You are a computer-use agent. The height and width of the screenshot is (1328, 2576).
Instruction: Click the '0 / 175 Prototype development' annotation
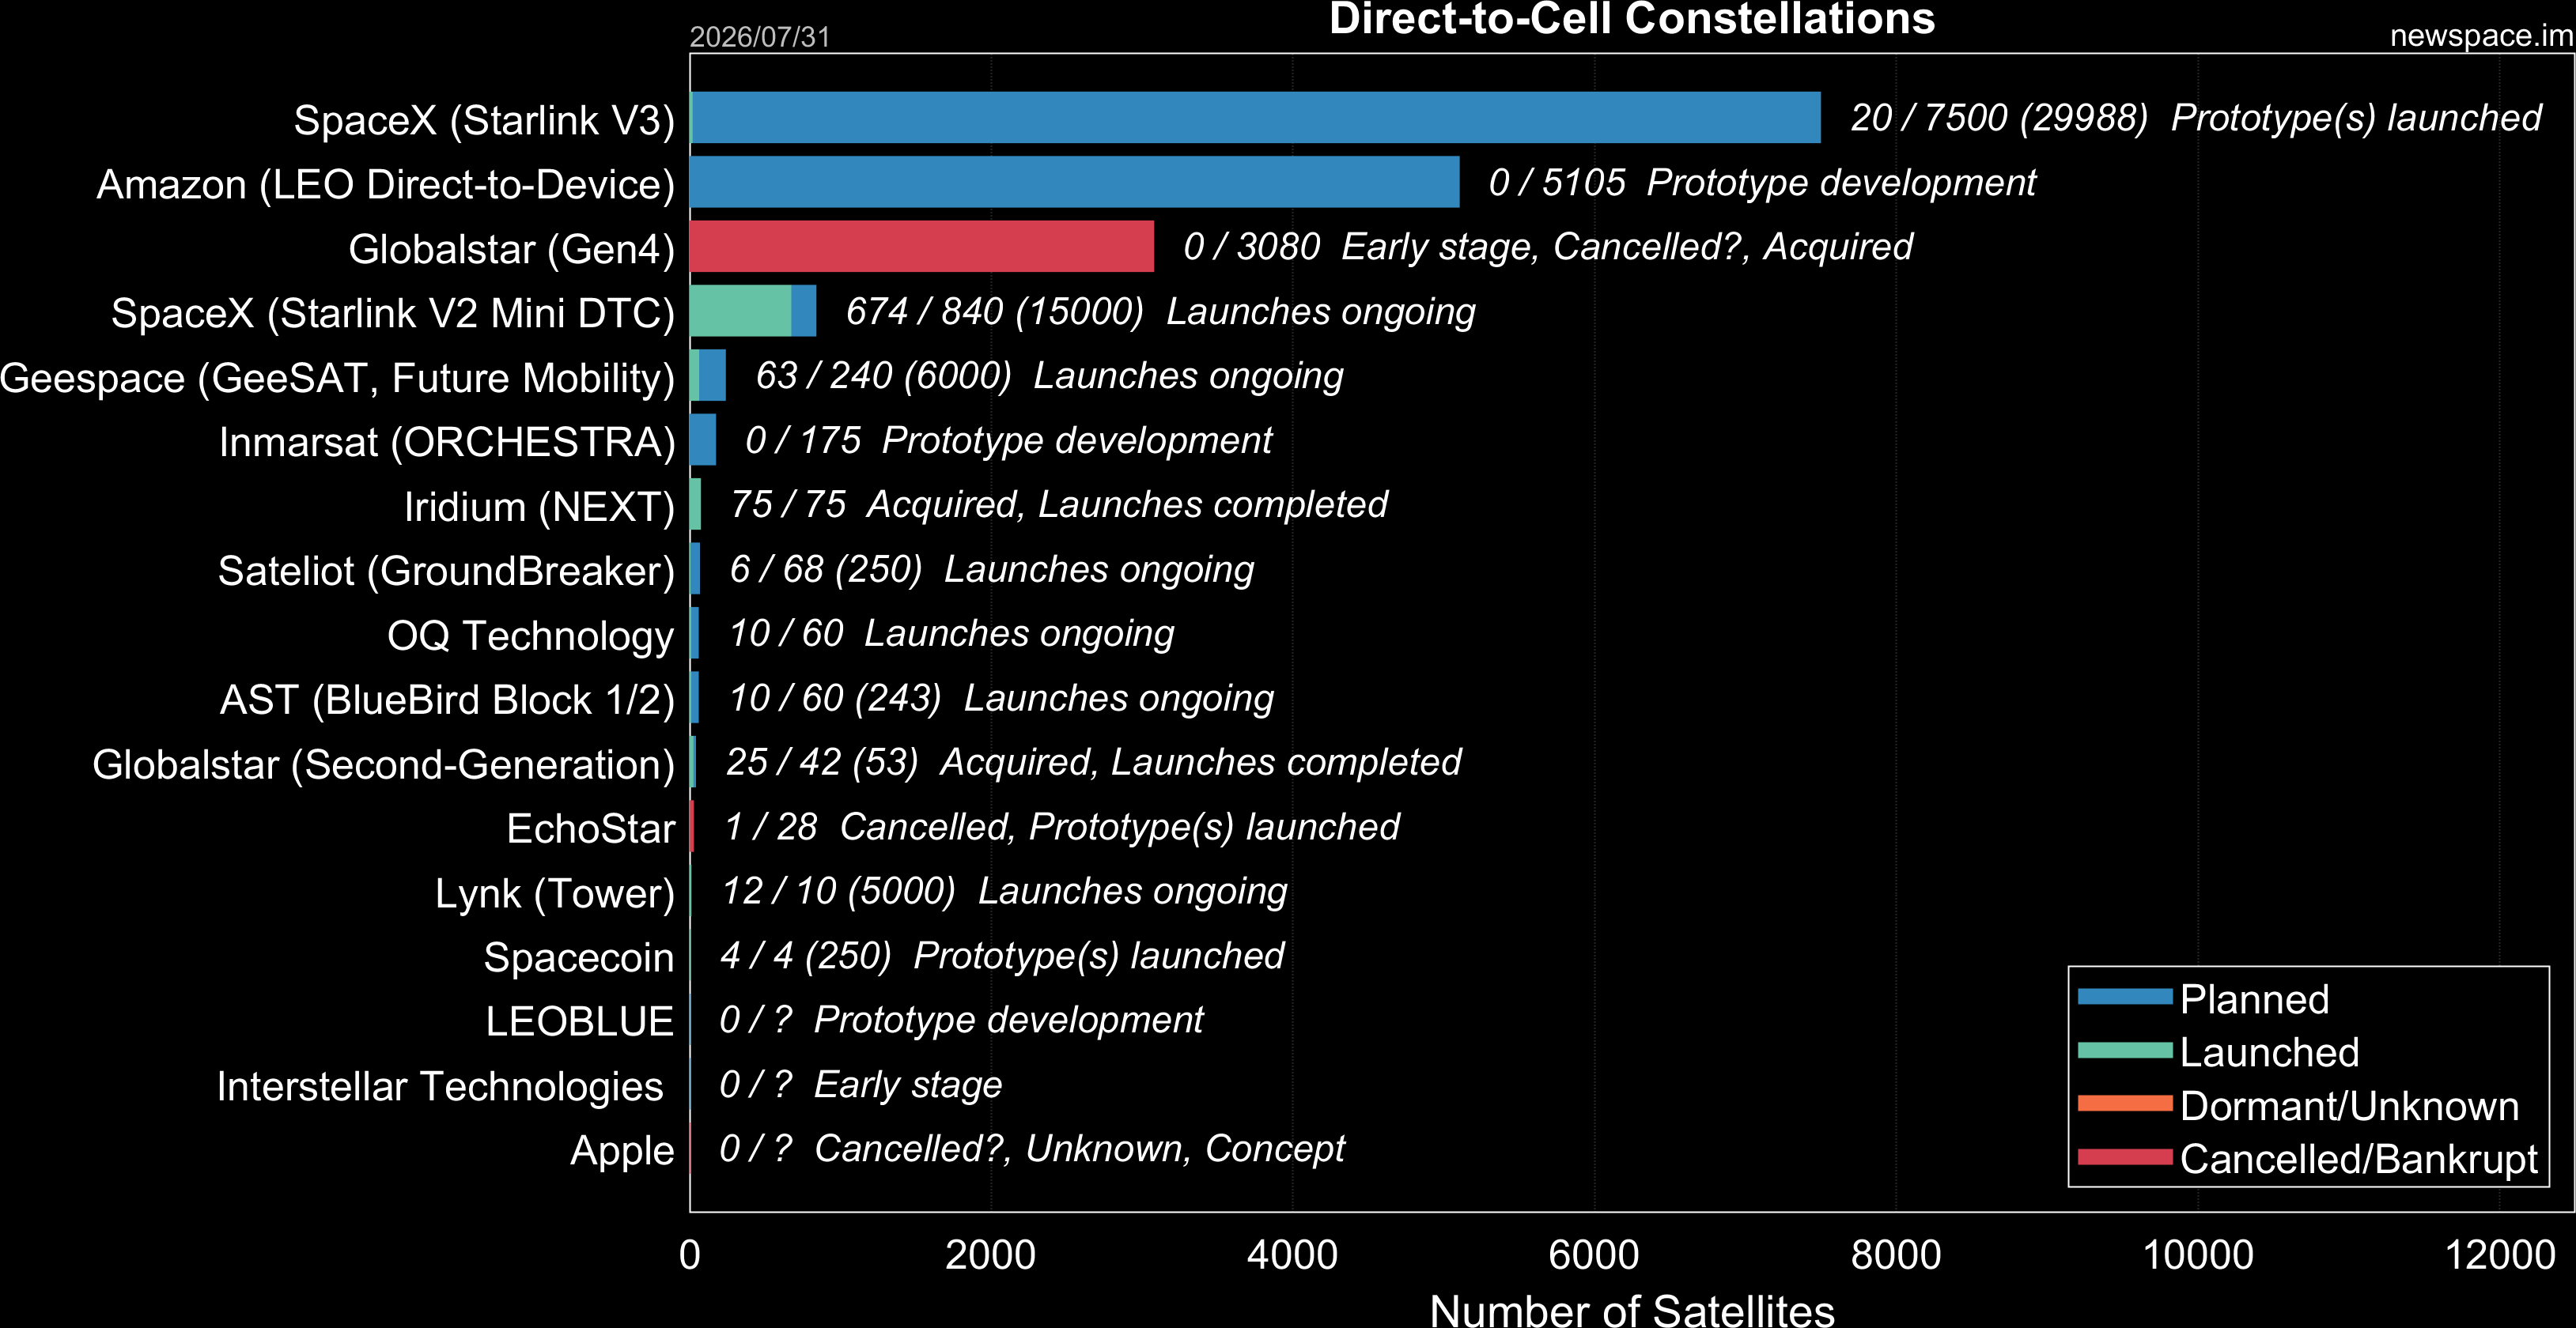point(1008,440)
